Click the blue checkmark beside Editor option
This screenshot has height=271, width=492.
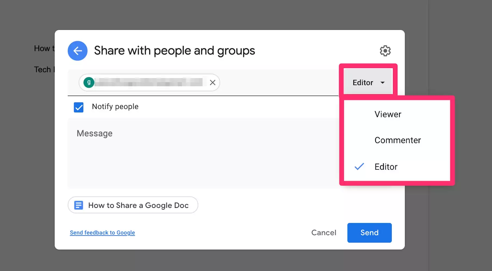pyautogui.click(x=359, y=167)
